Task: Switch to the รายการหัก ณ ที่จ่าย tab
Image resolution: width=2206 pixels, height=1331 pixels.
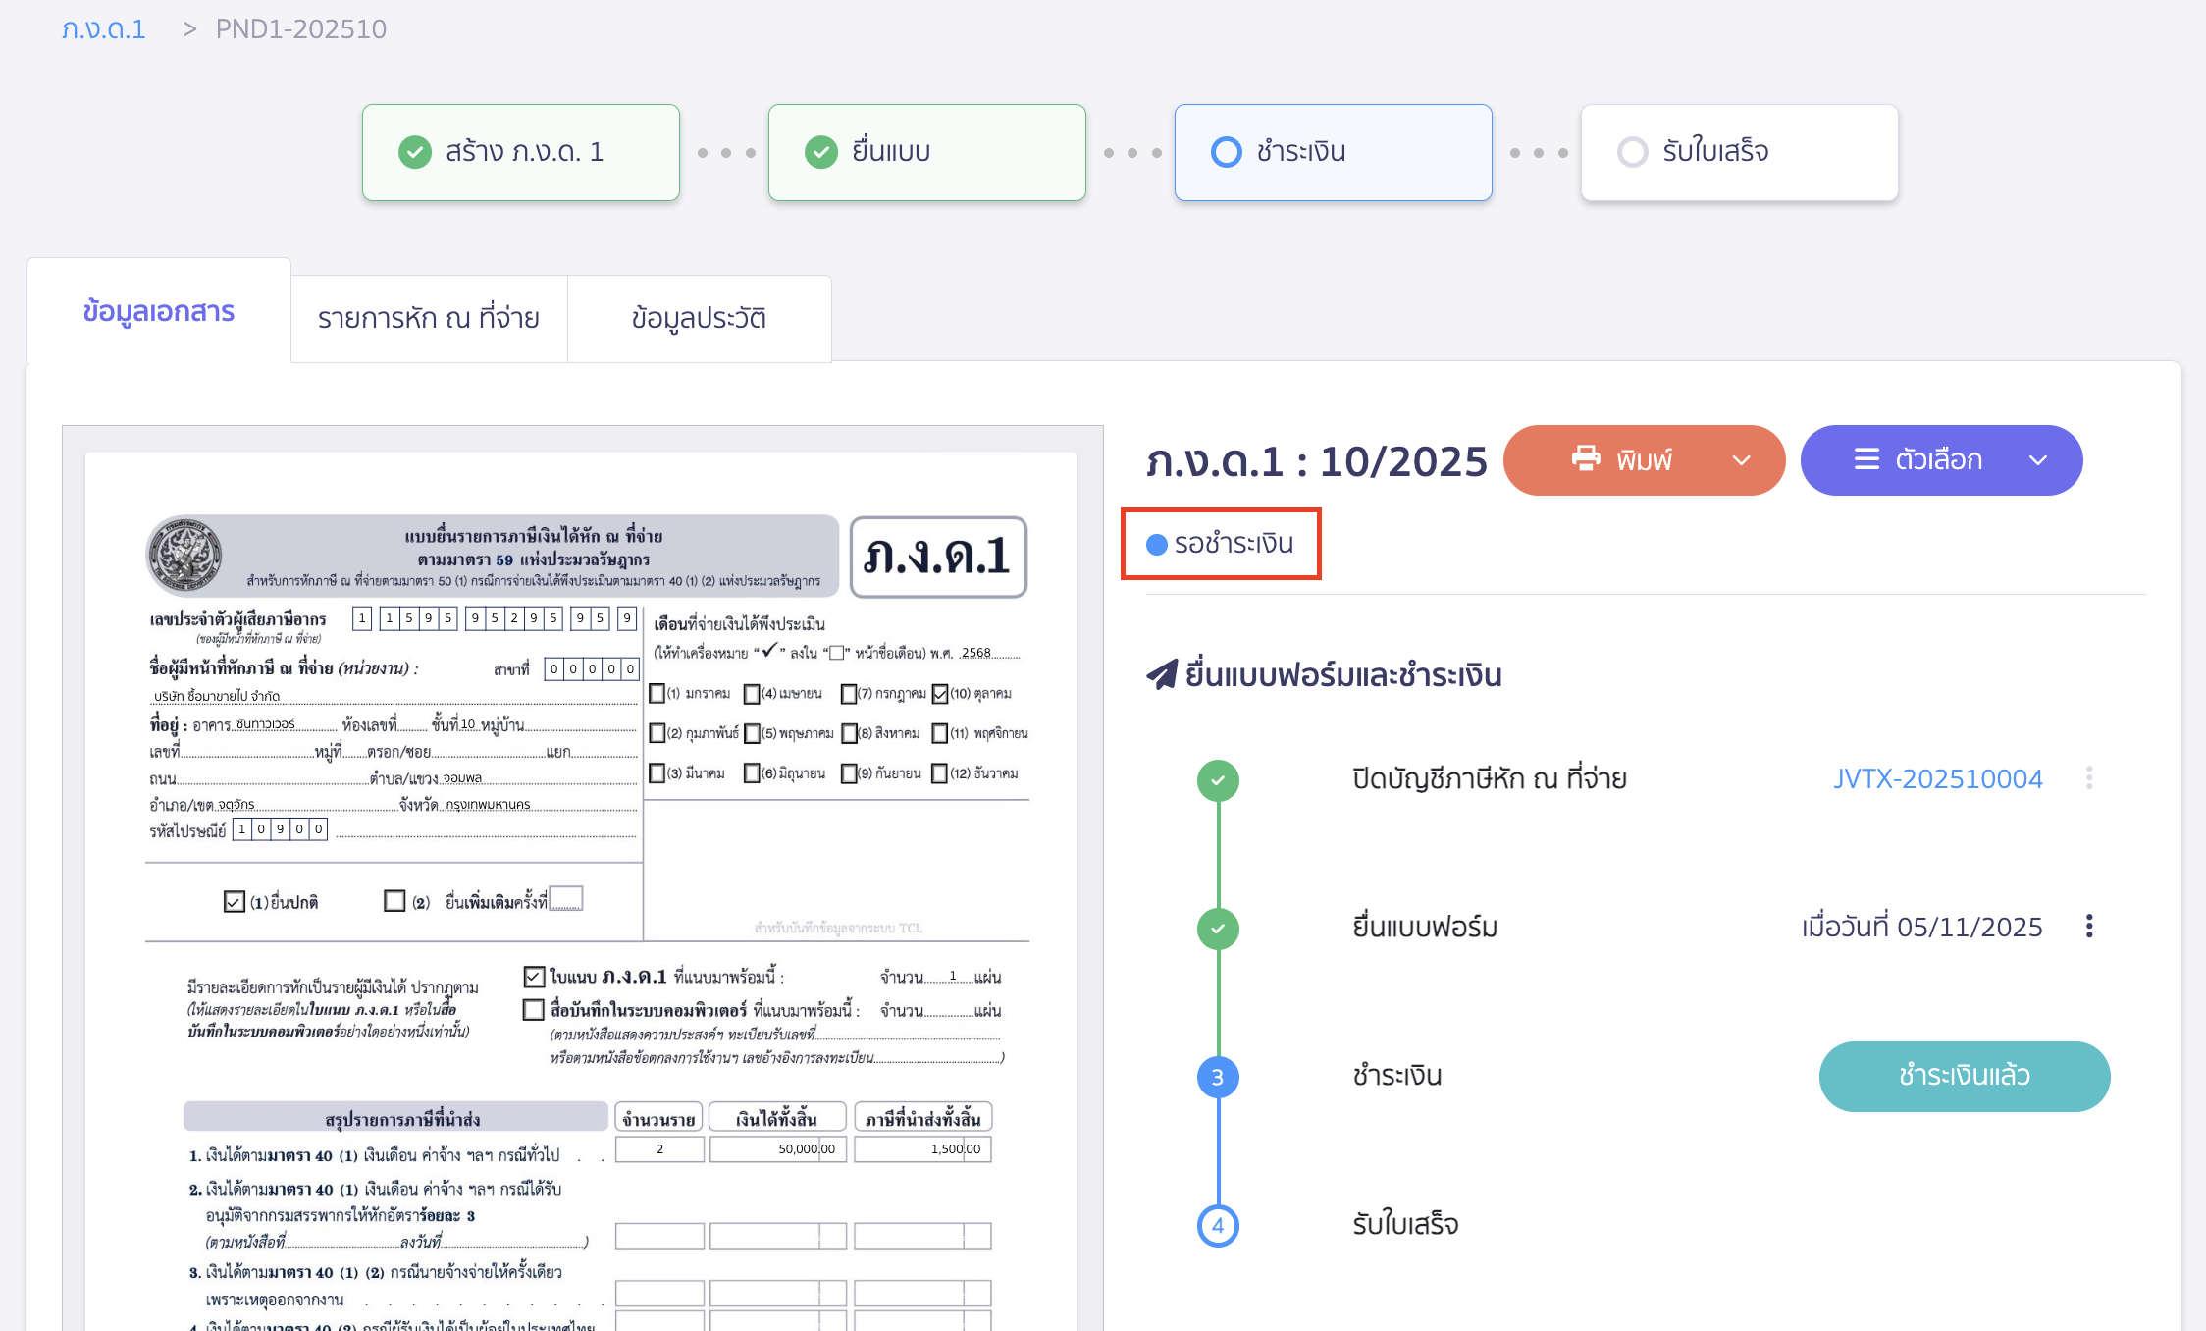Action: [x=428, y=318]
